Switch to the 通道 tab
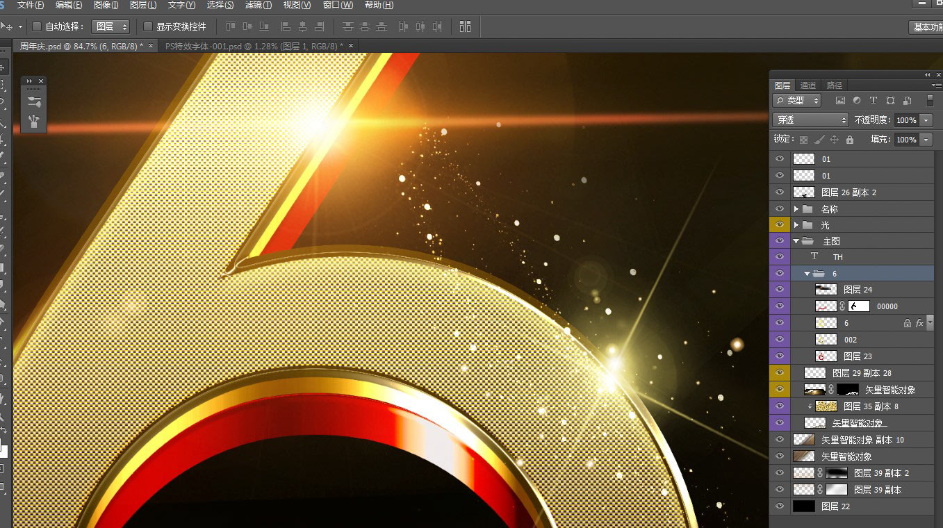The width and height of the screenshot is (943, 528). point(808,85)
